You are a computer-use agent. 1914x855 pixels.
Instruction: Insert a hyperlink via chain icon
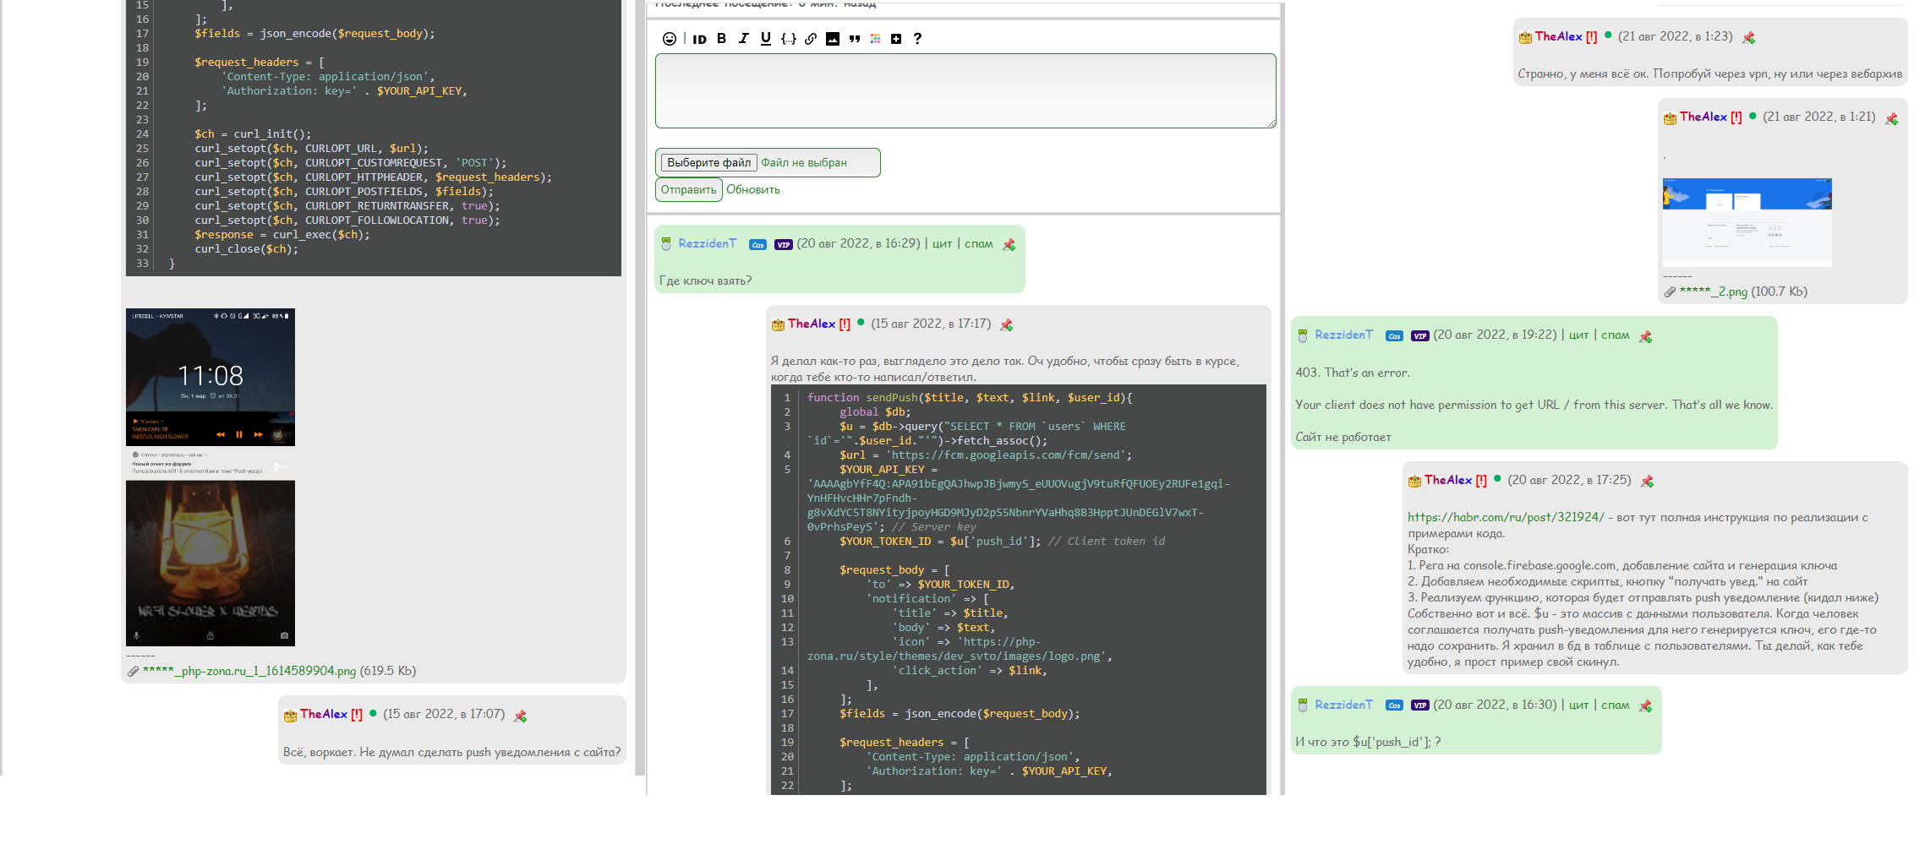(810, 39)
